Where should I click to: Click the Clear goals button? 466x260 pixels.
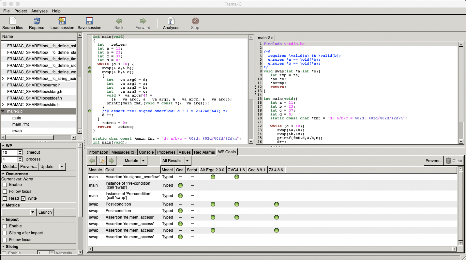pos(454,161)
